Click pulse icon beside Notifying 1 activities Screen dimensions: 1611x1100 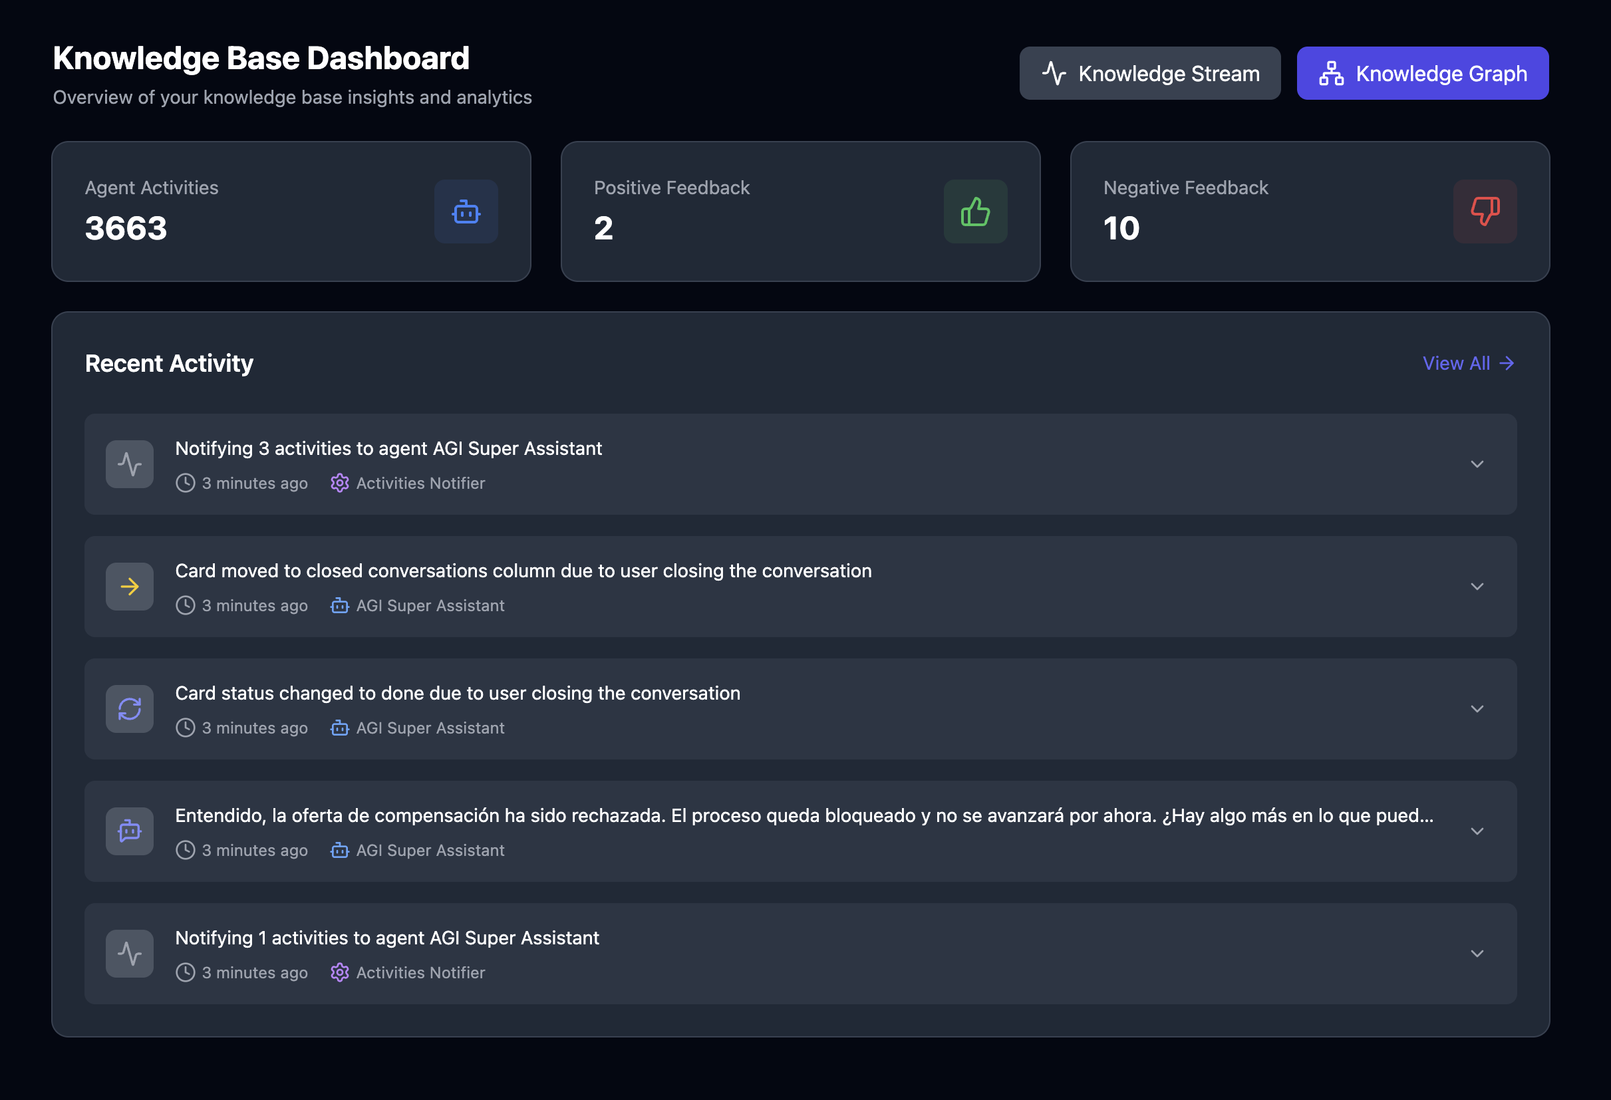pyautogui.click(x=130, y=953)
